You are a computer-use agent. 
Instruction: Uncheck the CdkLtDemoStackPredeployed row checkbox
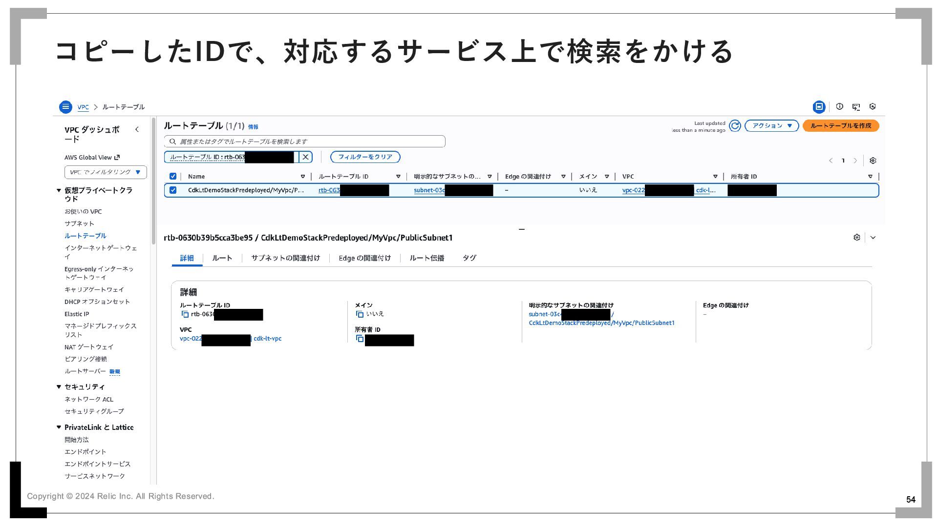point(173,190)
